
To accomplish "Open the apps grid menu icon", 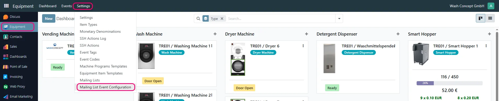I will 6,6.
